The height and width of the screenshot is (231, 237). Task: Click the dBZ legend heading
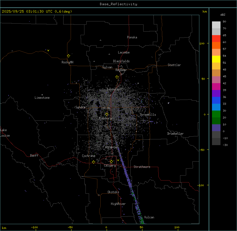223,15
